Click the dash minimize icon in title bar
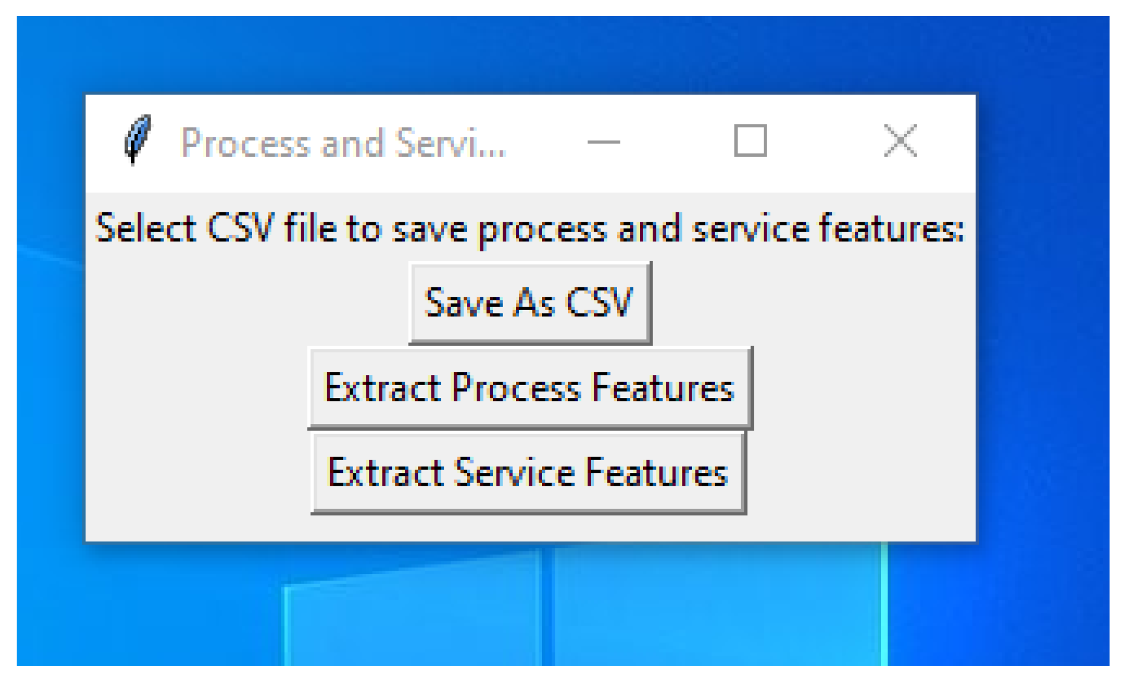This screenshot has height=678, width=1124. [603, 142]
